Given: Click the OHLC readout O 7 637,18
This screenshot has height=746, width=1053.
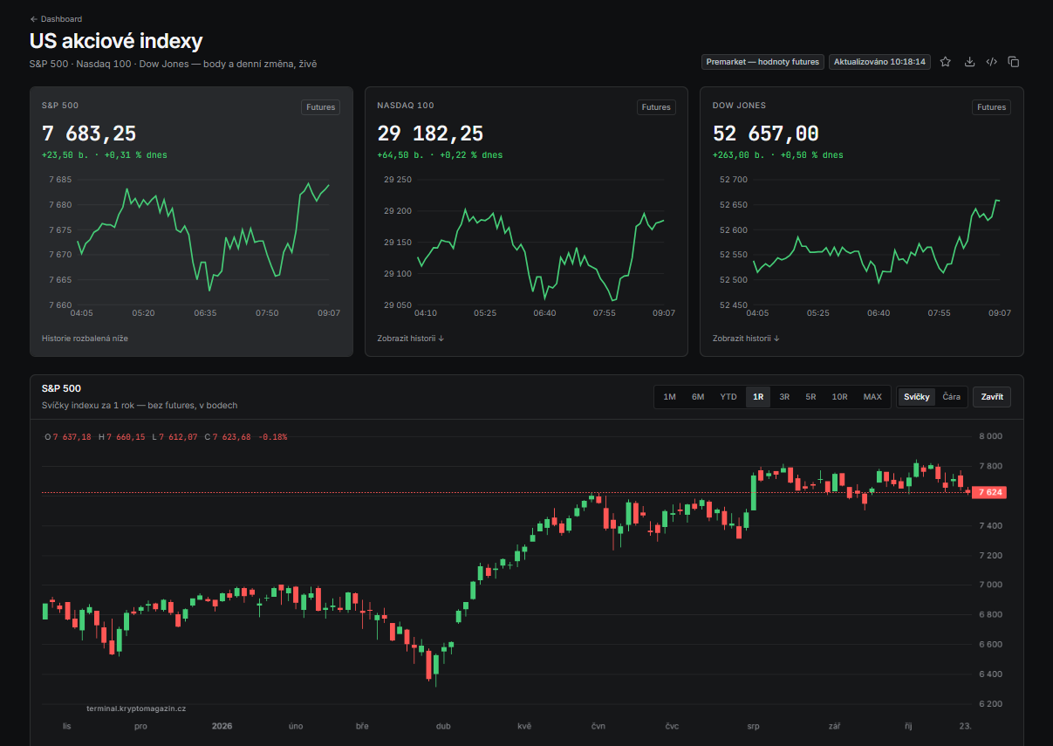Looking at the screenshot, I should tap(68, 437).
